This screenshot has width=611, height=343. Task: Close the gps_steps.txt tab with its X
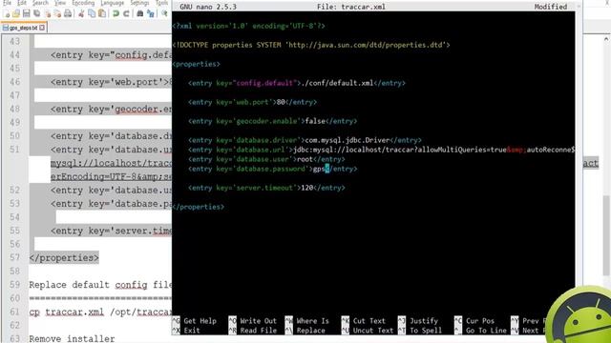42,28
